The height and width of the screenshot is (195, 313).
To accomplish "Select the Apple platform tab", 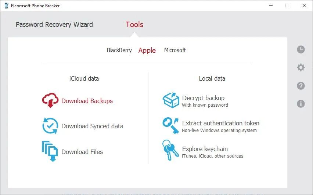I will pos(147,50).
